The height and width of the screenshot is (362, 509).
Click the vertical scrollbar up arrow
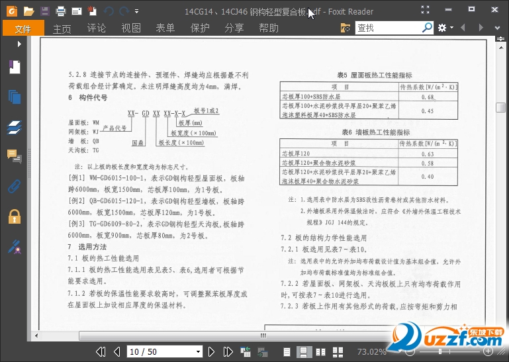coord(500,48)
